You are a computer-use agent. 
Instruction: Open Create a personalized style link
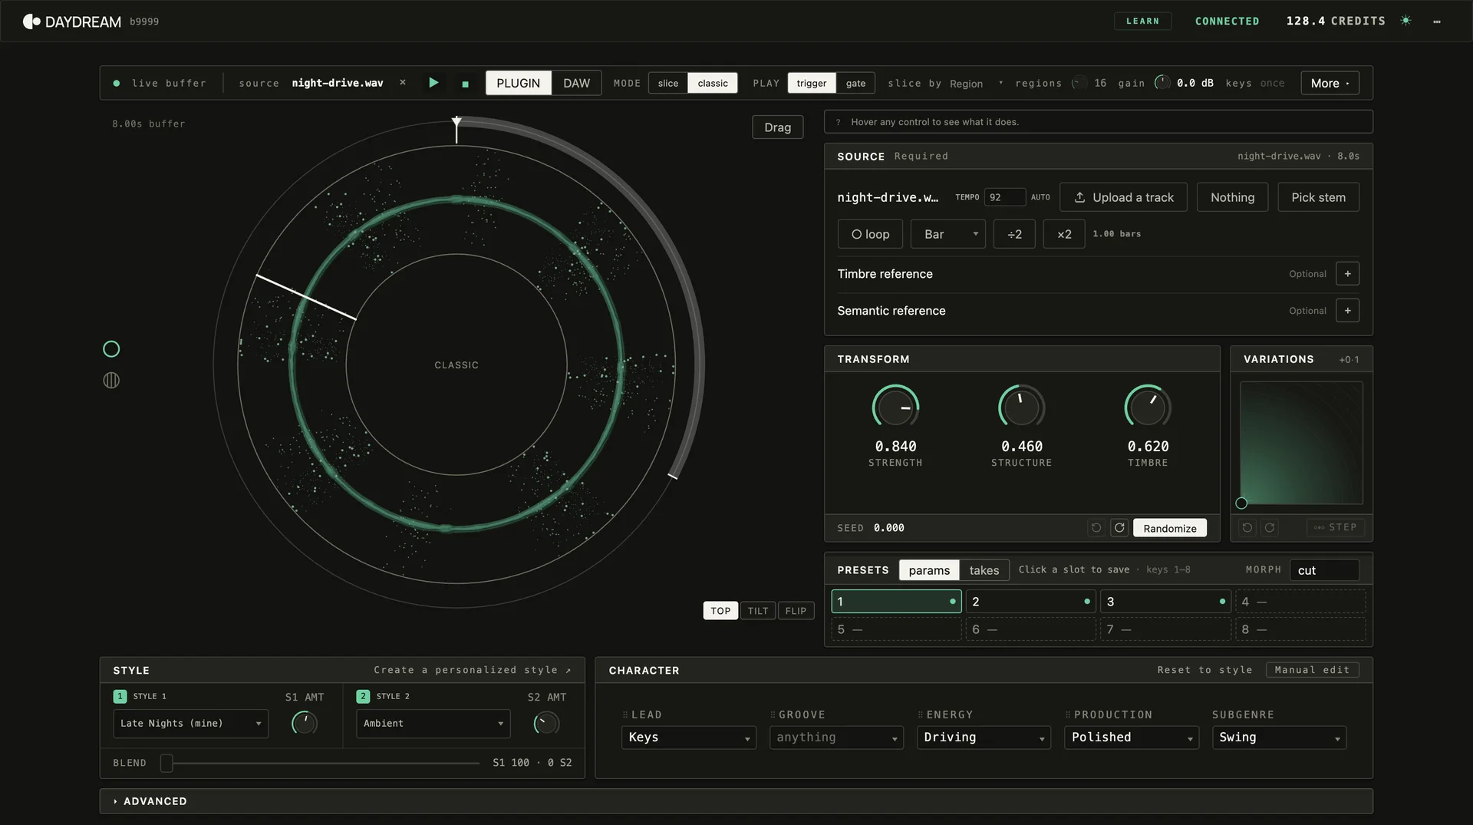pos(473,670)
